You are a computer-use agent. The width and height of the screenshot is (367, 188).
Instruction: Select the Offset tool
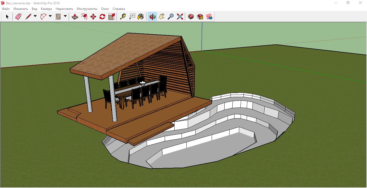click(84, 17)
